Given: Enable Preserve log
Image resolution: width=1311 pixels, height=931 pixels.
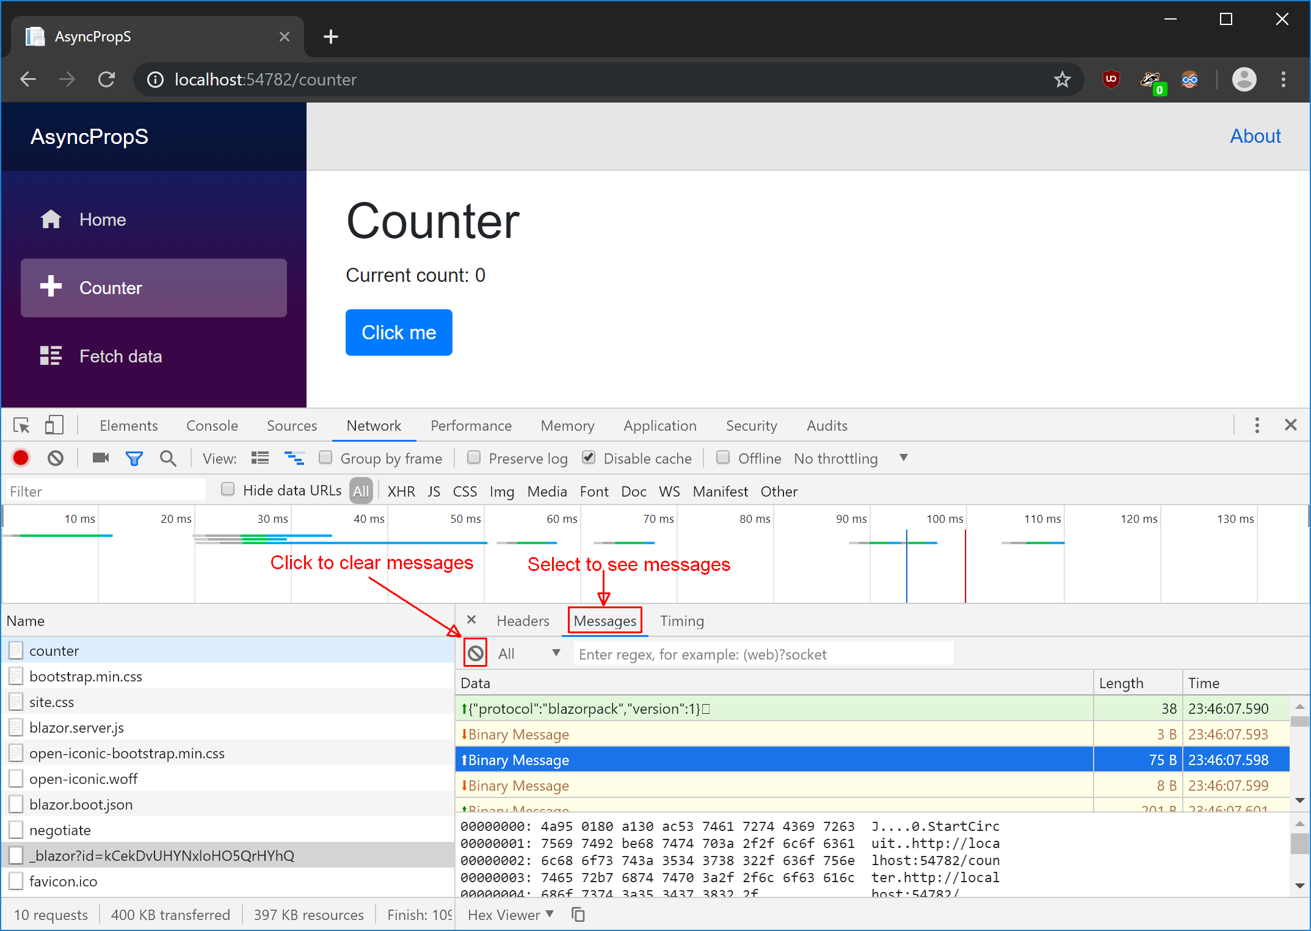Looking at the screenshot, I should click(474, 457).
